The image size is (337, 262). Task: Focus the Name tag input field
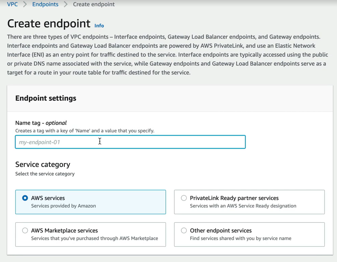tap(130, 142)
